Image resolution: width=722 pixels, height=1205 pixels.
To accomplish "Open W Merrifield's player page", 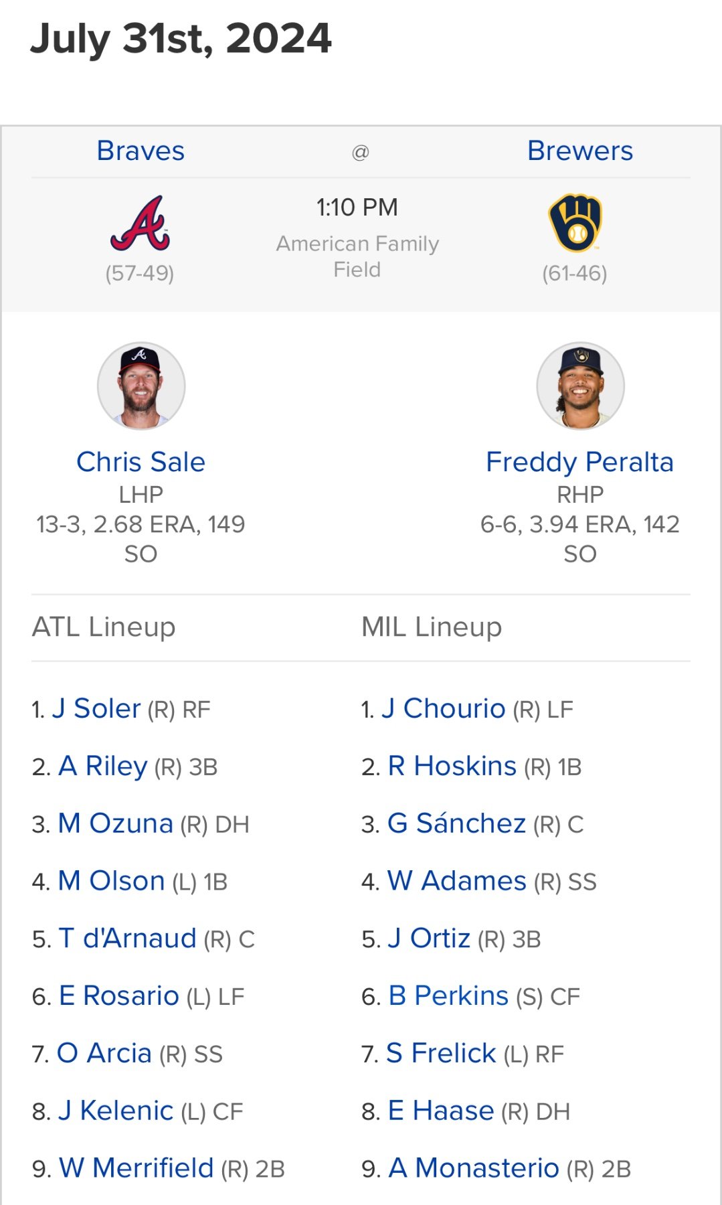I will [x=137, y=1168].
